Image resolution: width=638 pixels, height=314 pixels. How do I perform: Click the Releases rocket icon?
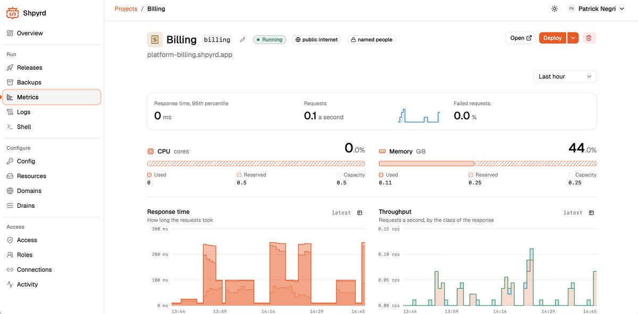[10, 67]
